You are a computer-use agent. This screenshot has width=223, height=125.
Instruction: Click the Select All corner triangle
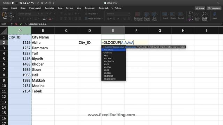(4, 31)
